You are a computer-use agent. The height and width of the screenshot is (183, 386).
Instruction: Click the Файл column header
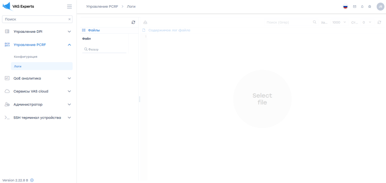(87, 39)
